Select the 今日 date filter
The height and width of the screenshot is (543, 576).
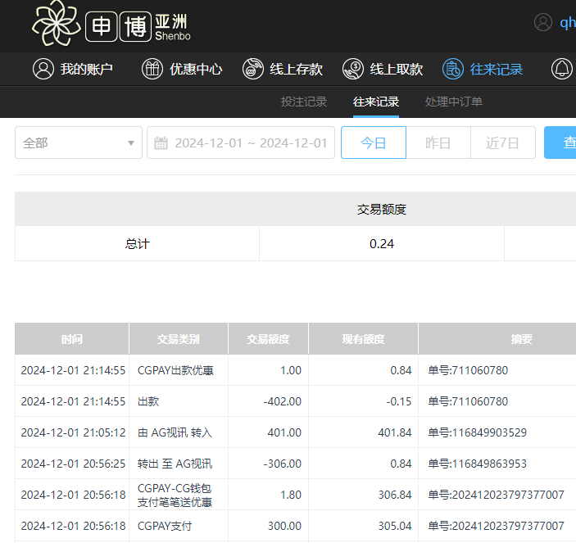tap(373, 143)
